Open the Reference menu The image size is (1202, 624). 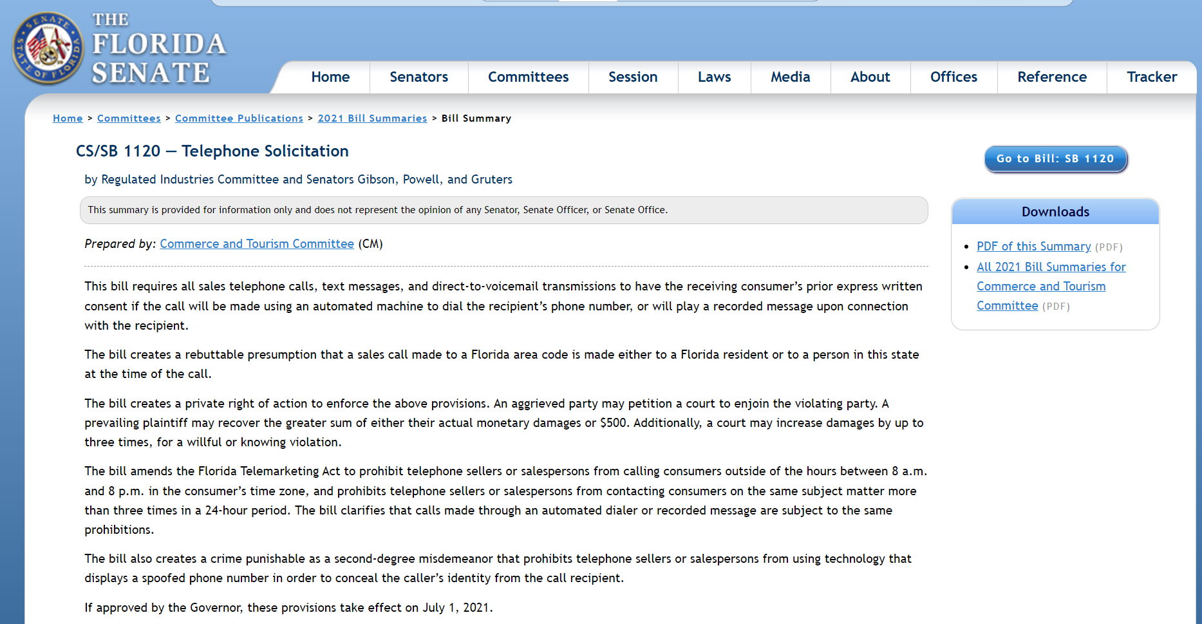1051,77
